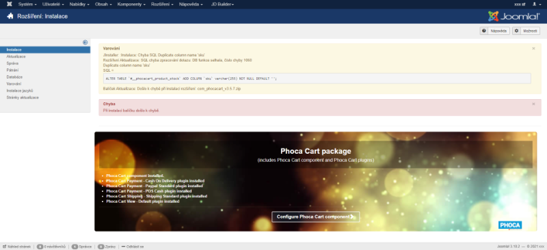Click the com_phocacart_v3.5.7.zip error line
Viewport: 547px width, 250px height.
tap(172, 89)
